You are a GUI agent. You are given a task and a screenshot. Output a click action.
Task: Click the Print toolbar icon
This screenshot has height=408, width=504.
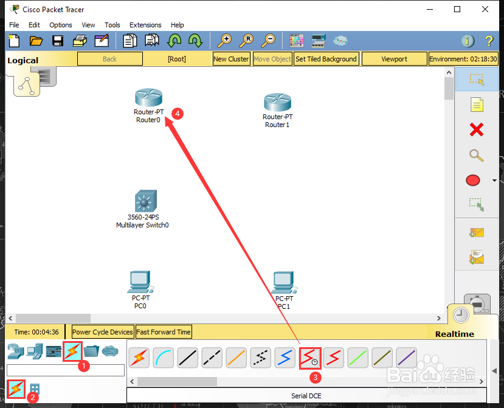click(80, 41)
